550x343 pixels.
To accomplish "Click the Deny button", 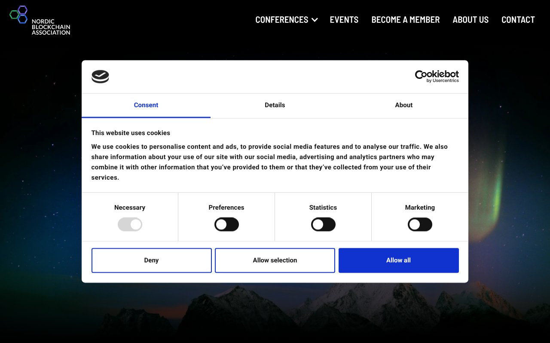I will coord(151,260).
